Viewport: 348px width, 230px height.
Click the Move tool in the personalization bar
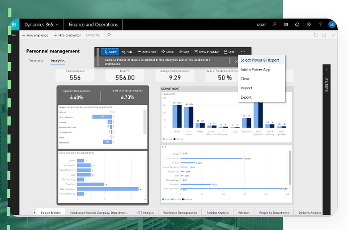click(168, 52)
